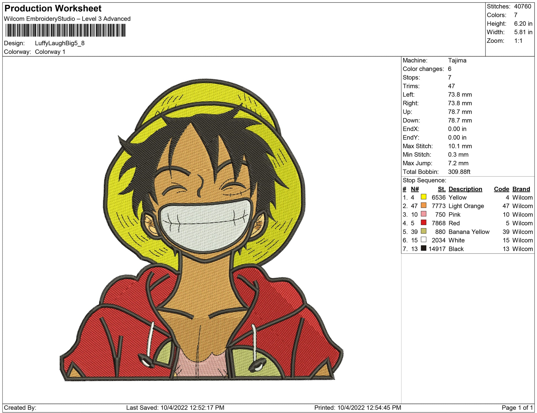Click the Light Orange color swatch
Viewport: 537px width, 413px height.
click(x=423, y=205)
